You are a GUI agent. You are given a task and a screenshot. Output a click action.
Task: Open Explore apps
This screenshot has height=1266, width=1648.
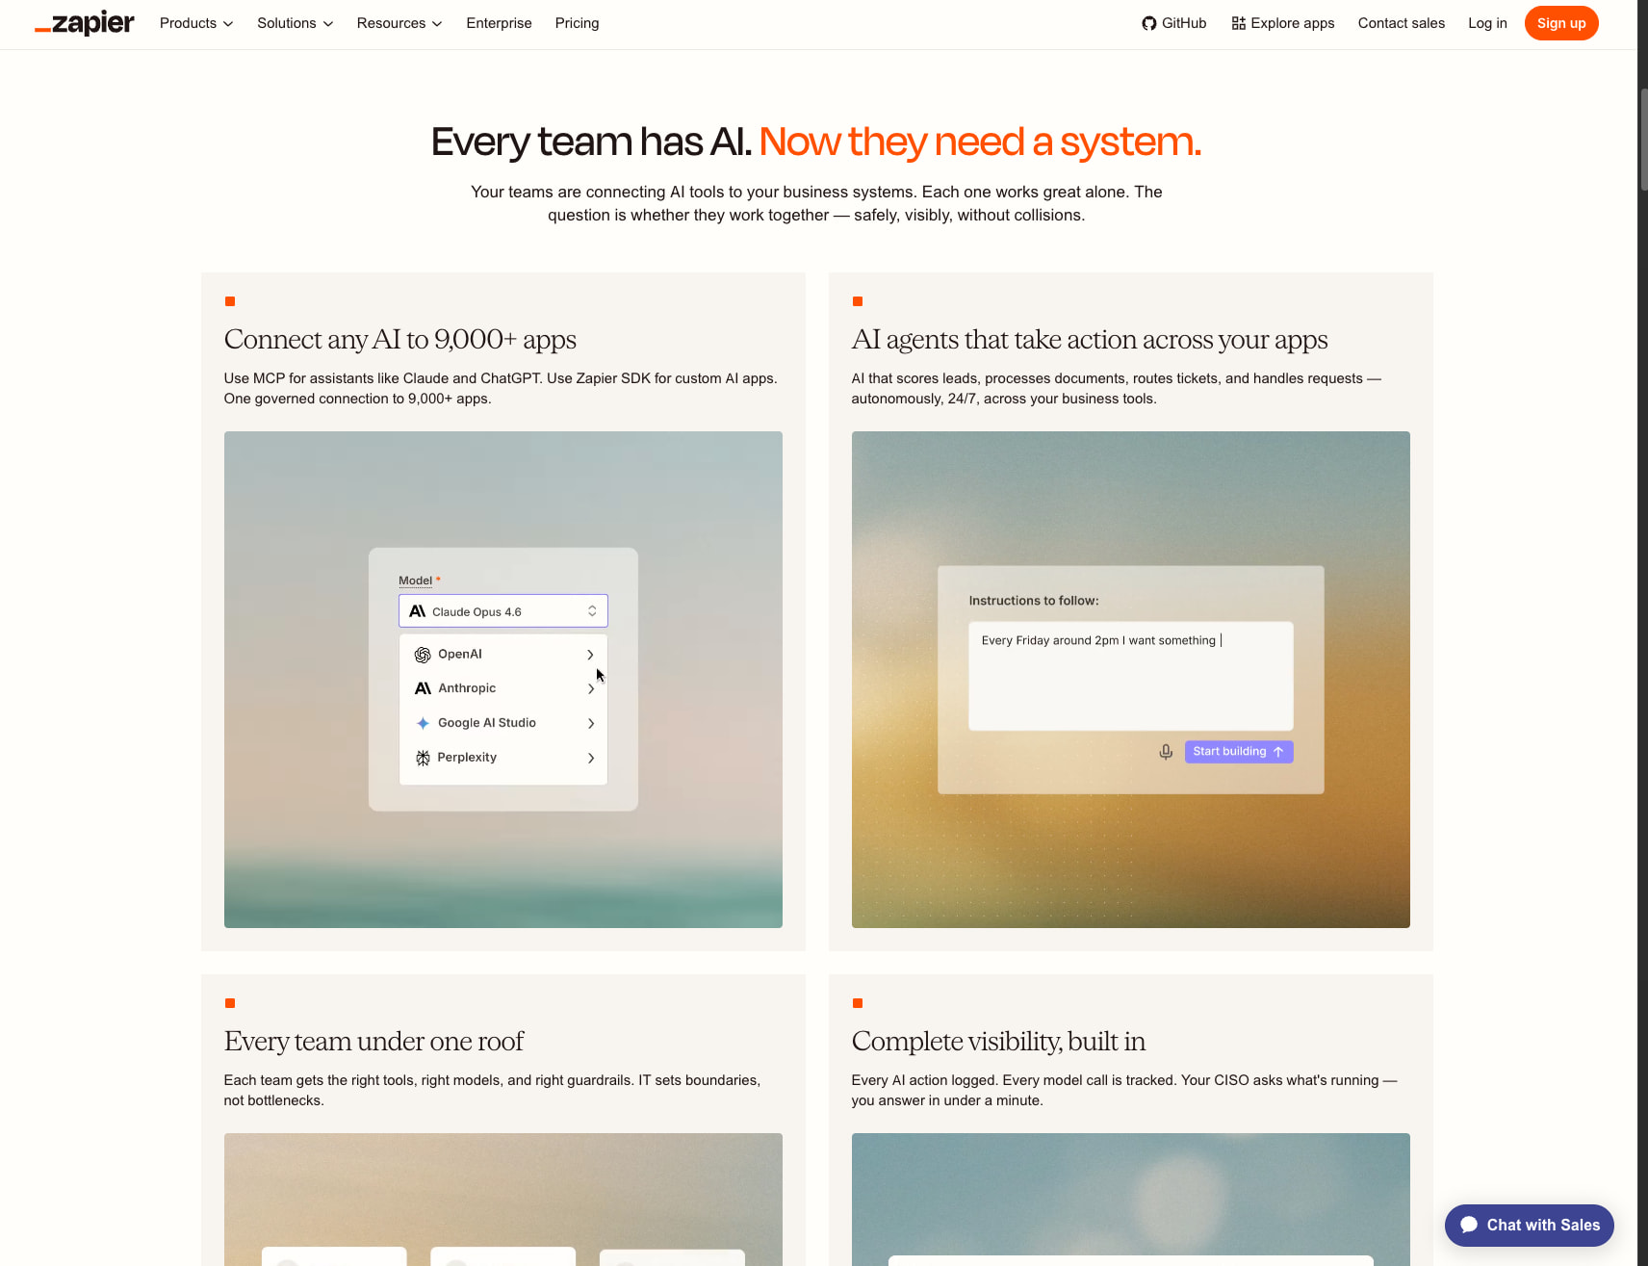click(1282, 23)
